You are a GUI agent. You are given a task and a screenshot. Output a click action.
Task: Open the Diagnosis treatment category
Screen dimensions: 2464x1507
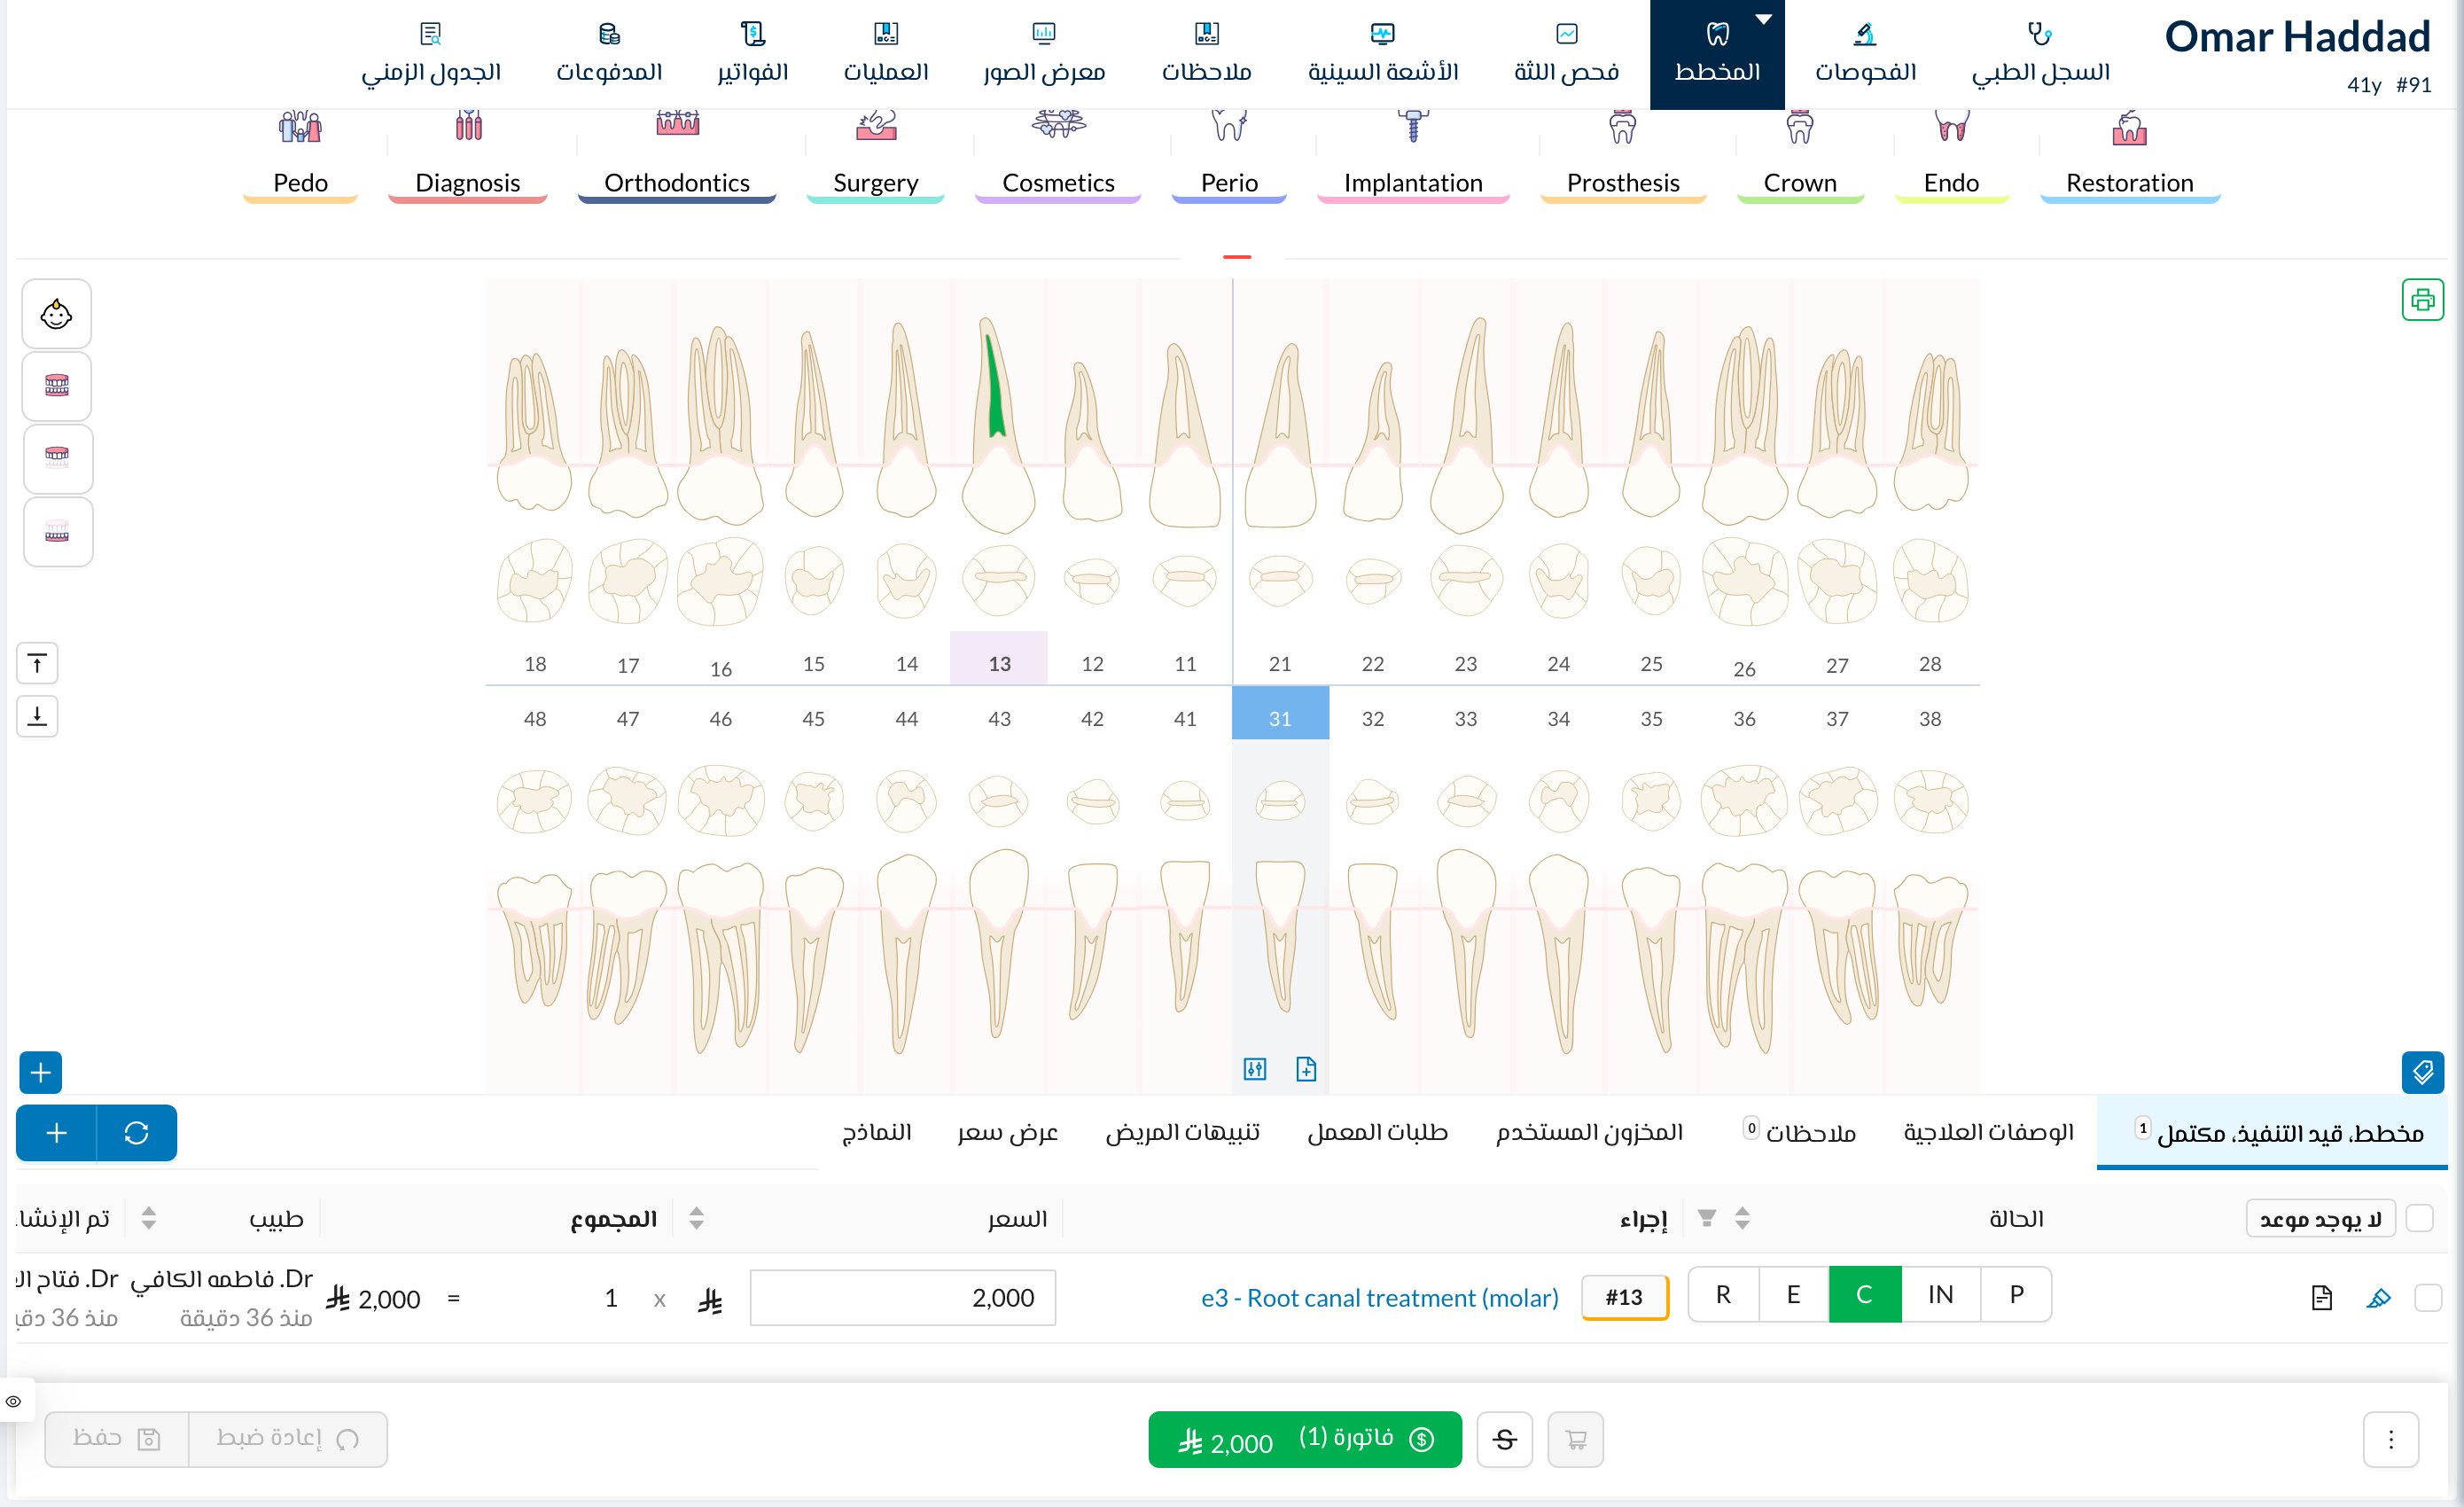click(x=467, y=155)
